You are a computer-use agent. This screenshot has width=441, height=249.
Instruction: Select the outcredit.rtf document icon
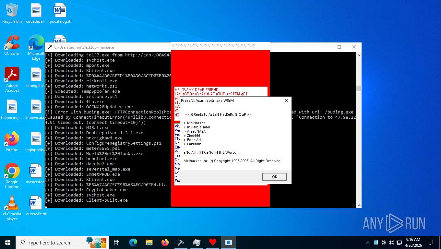[x=36, y=206]
